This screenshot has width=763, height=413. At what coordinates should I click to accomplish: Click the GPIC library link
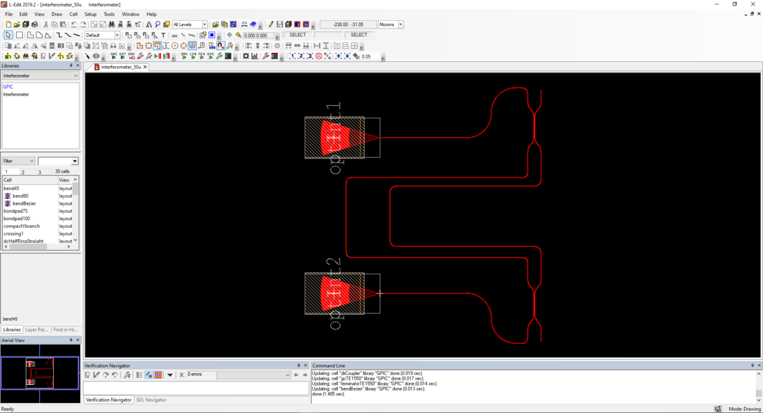pos(8,87)
